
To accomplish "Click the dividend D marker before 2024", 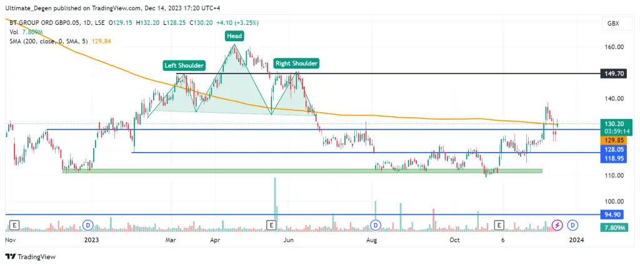I will tap(573, 224).
